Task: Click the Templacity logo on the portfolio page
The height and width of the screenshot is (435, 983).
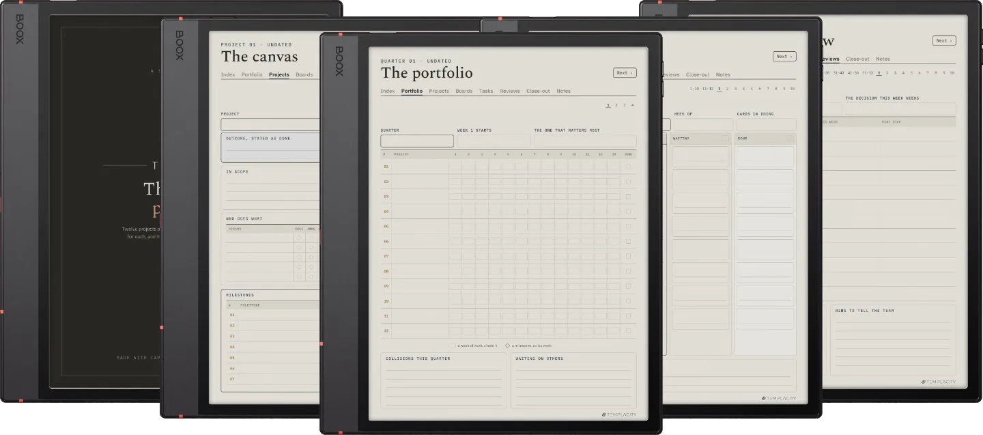Action: [x=618, y=415]
